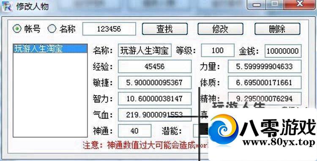Minimize the 修改人物 window
This screenshot has width=317, height=161.
[x=257, y=5]
